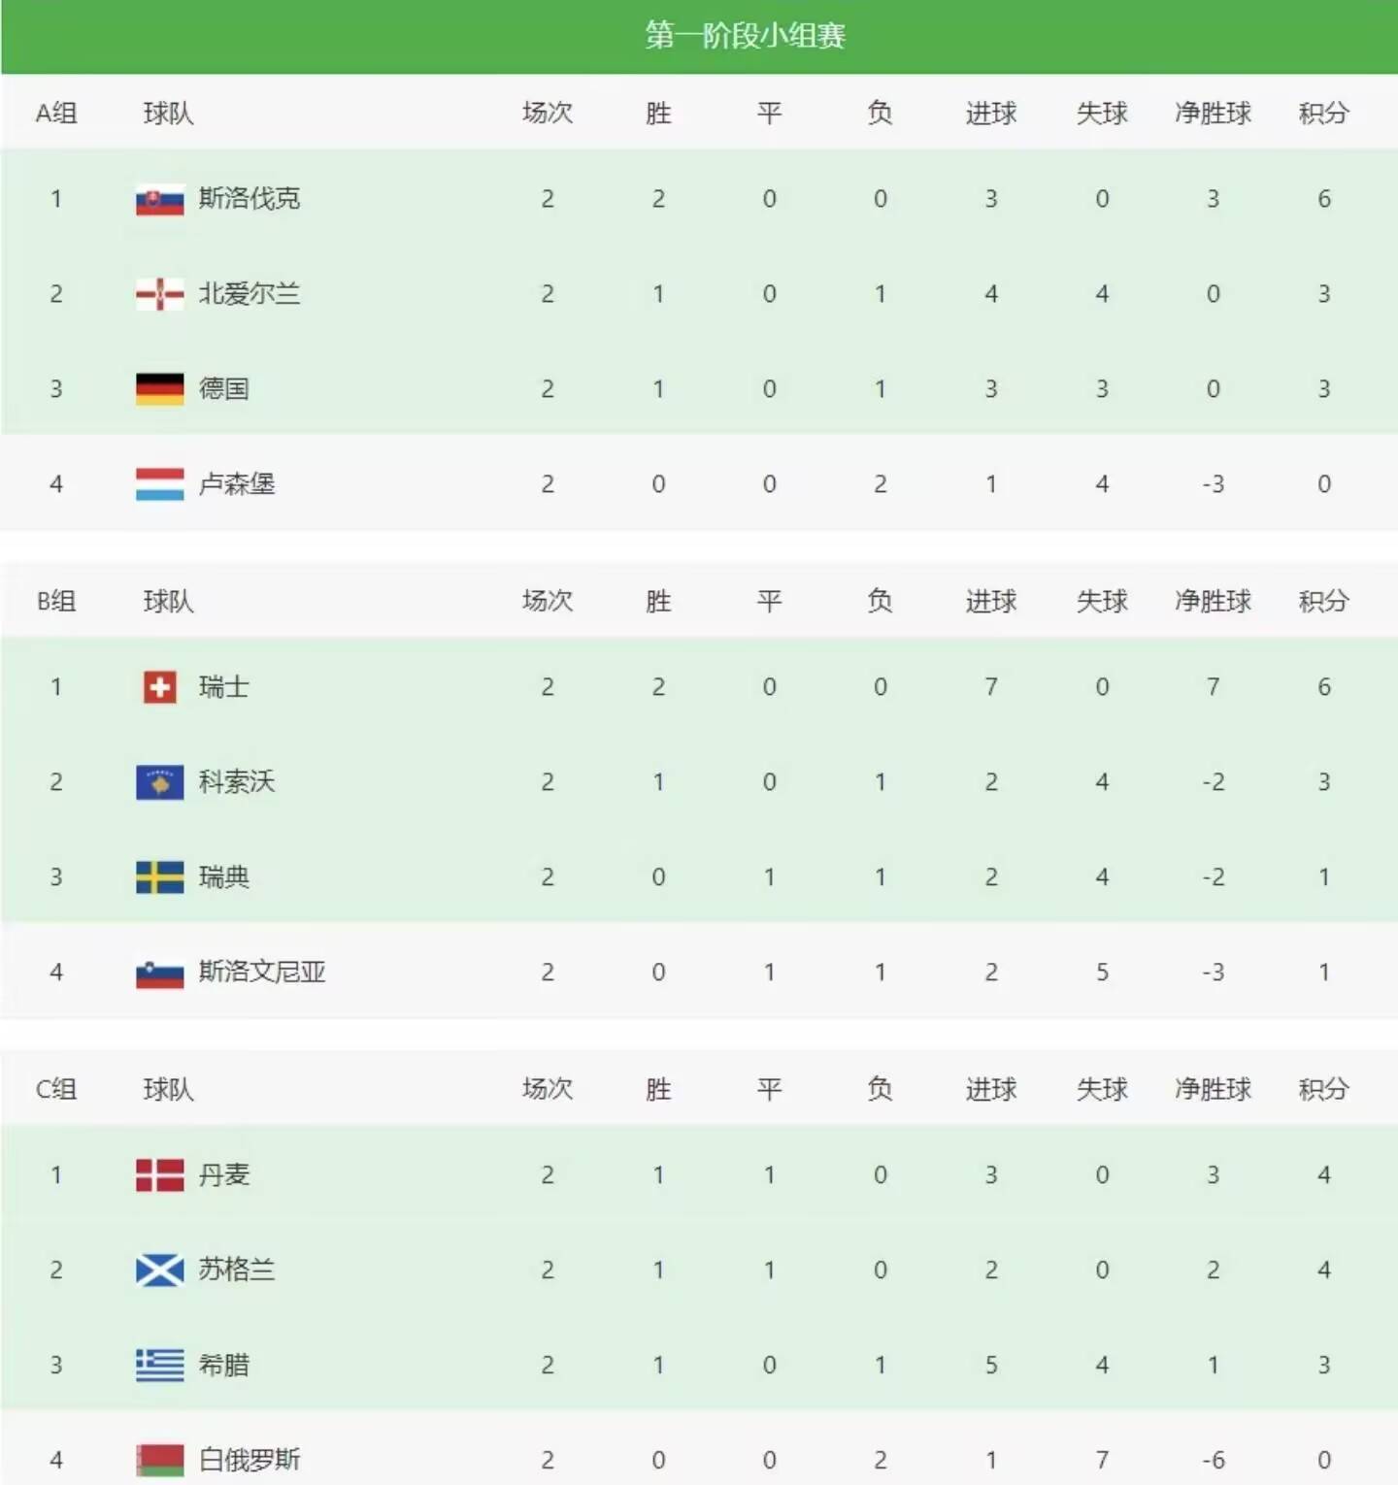Click the Luxembourg flag icon

coord(159,484)
